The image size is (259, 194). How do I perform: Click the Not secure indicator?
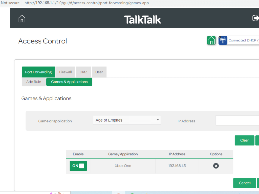pos(10,3)
